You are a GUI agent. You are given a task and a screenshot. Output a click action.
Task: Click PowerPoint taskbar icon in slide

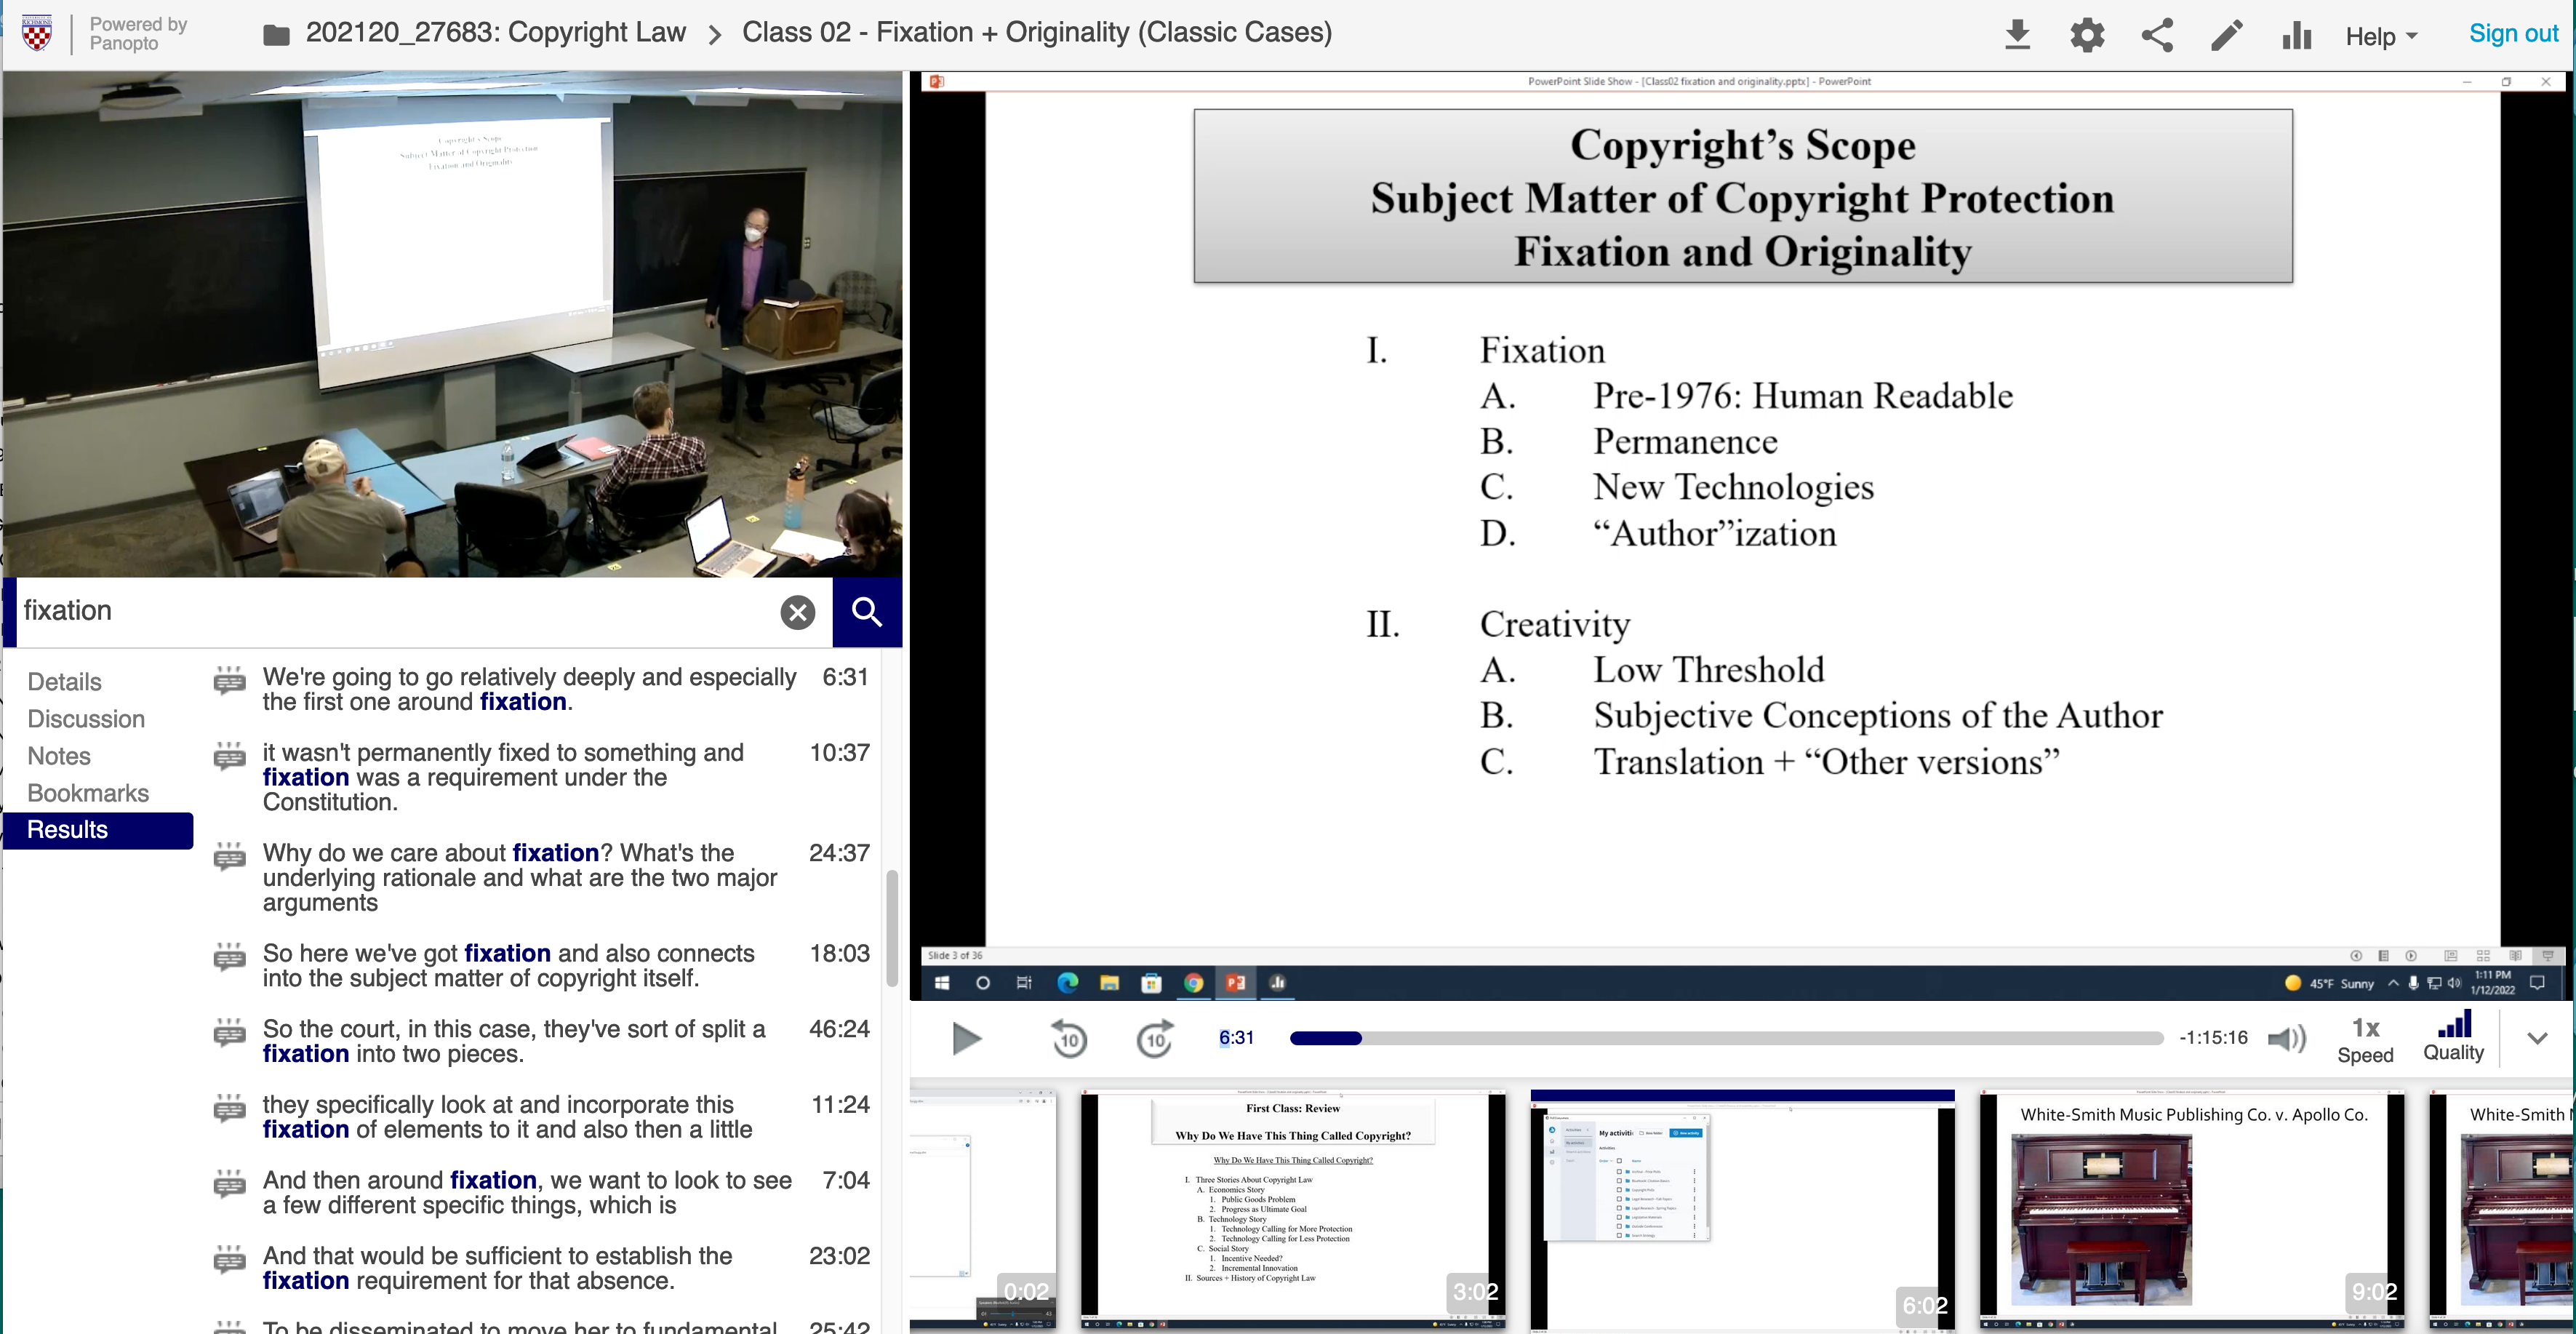[1235, 983]
